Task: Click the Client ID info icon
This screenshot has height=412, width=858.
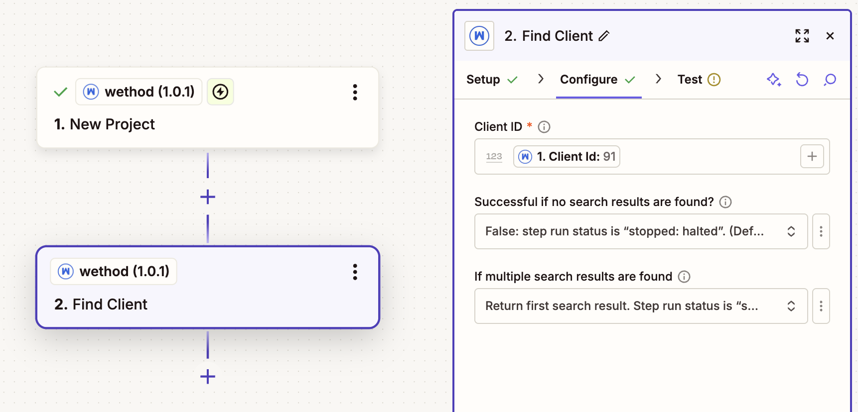Action: pos(544,127)
